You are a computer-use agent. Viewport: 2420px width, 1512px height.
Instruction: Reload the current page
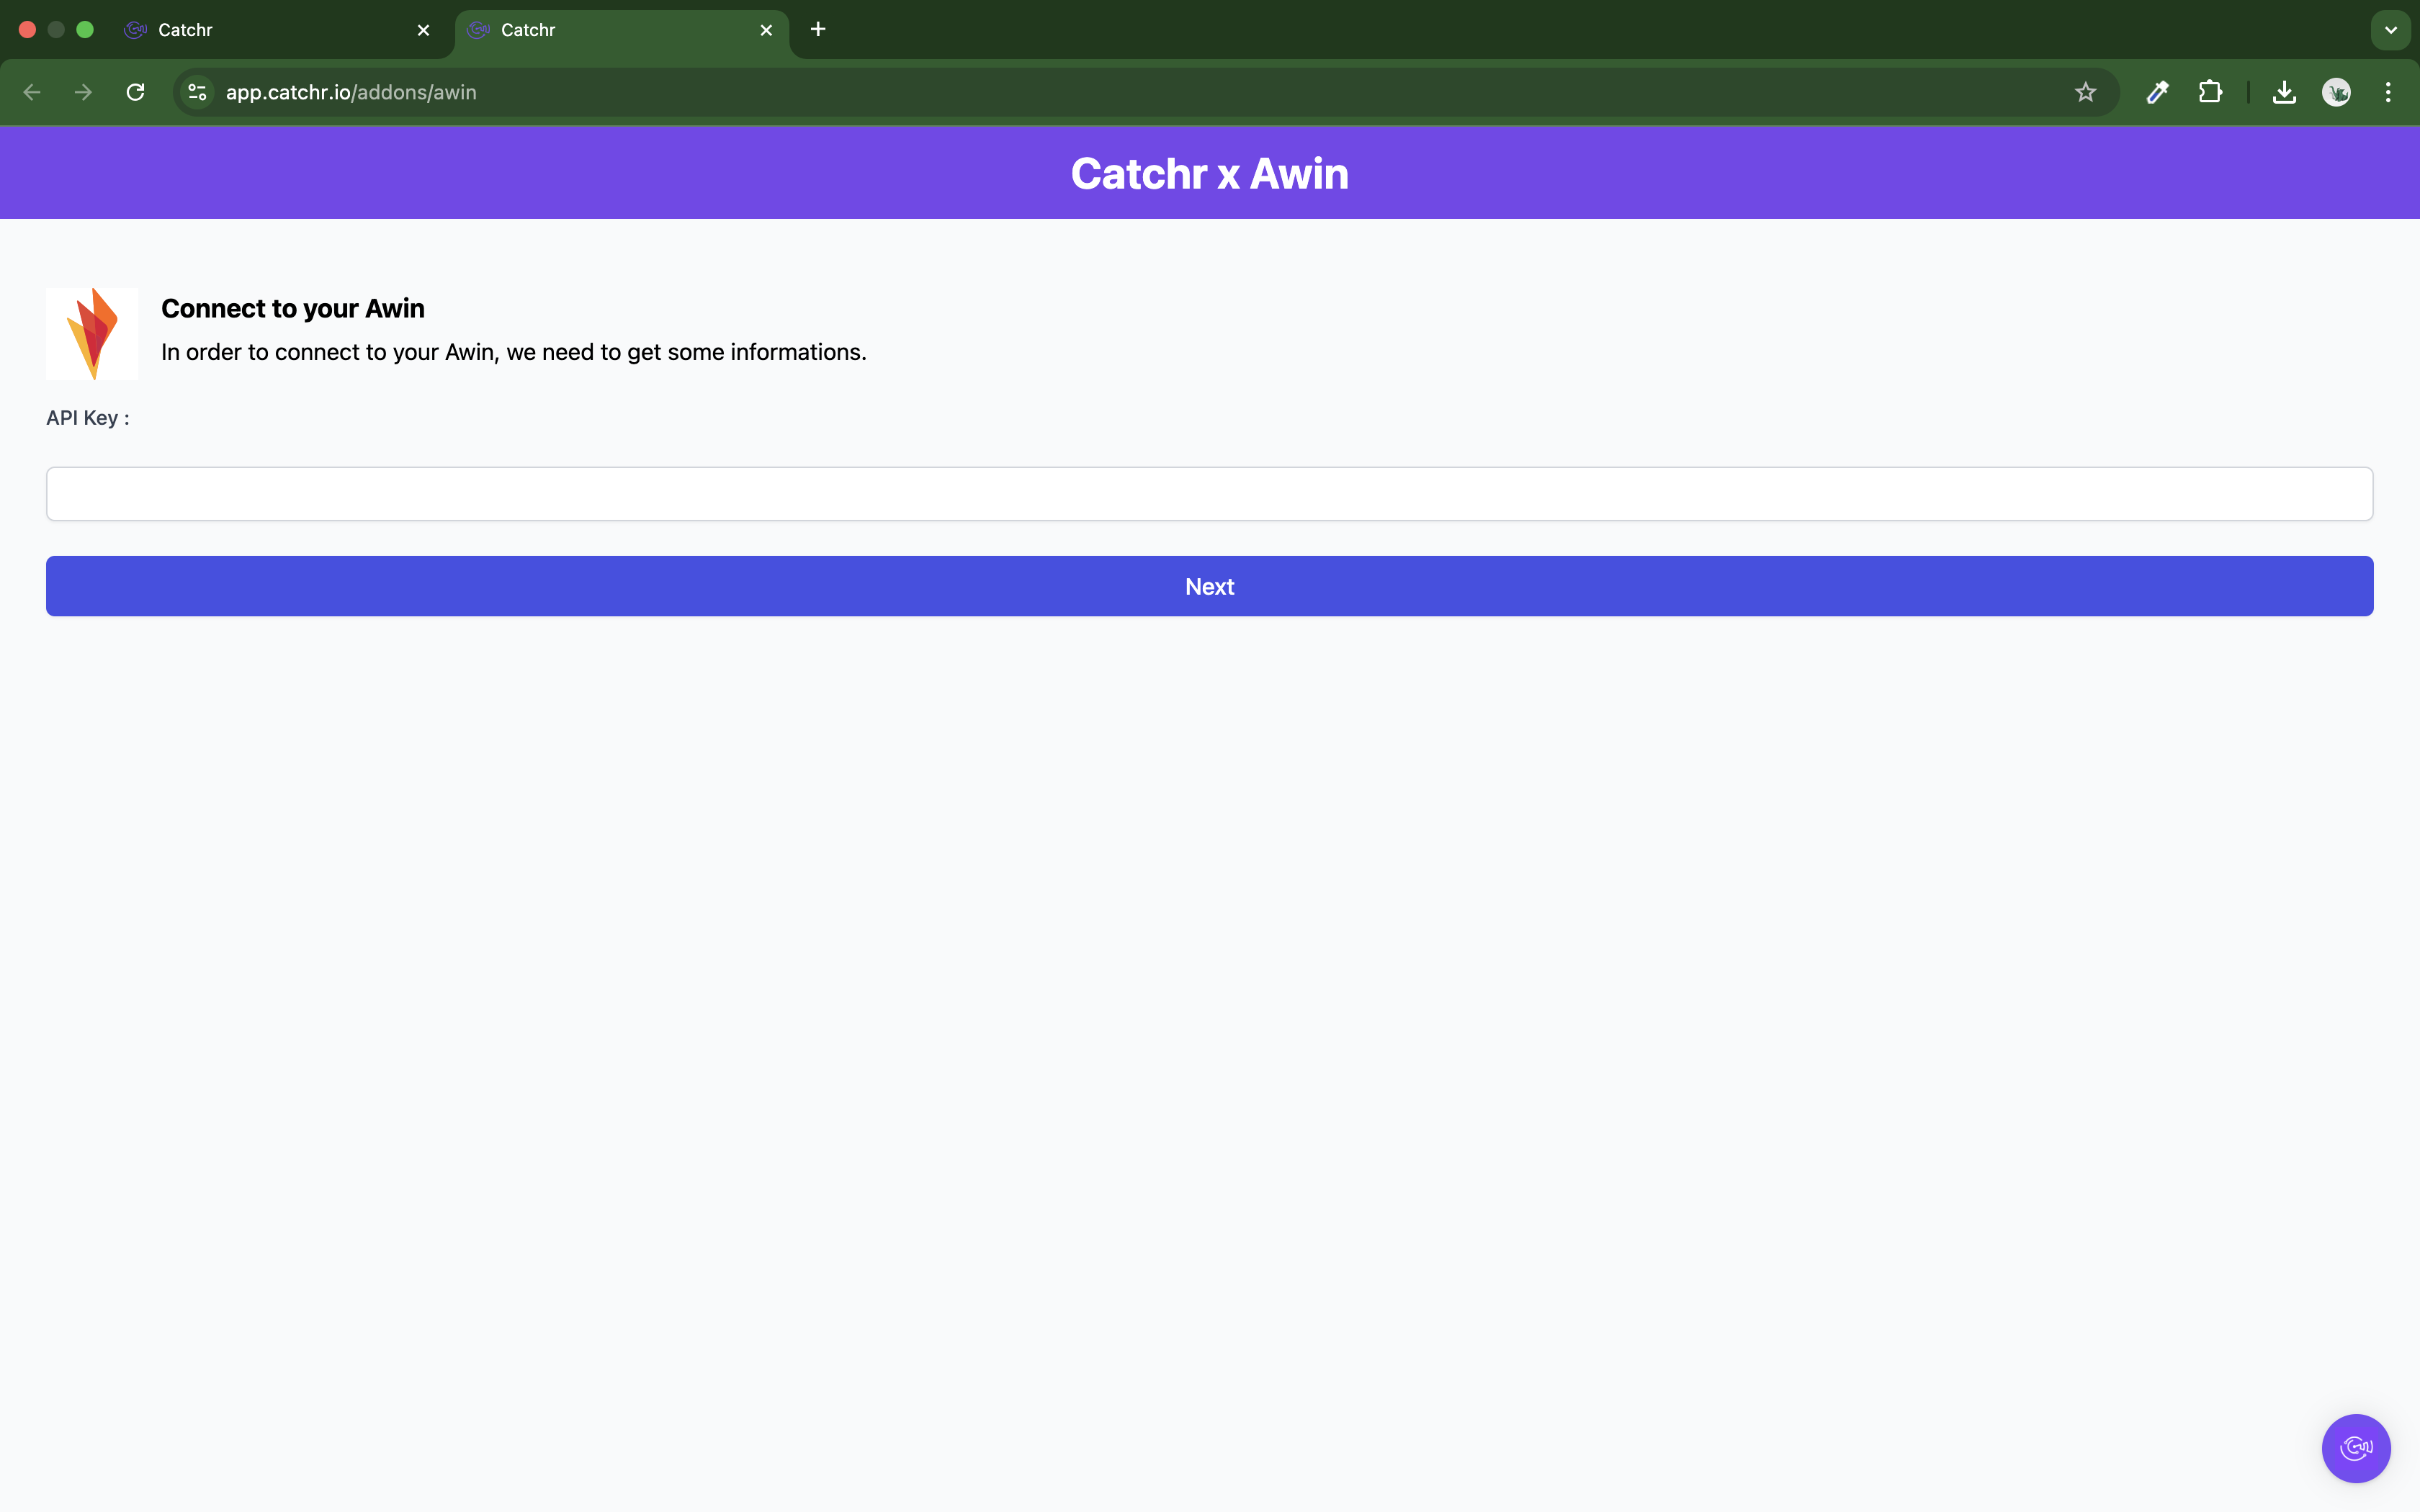click(136, 92)
